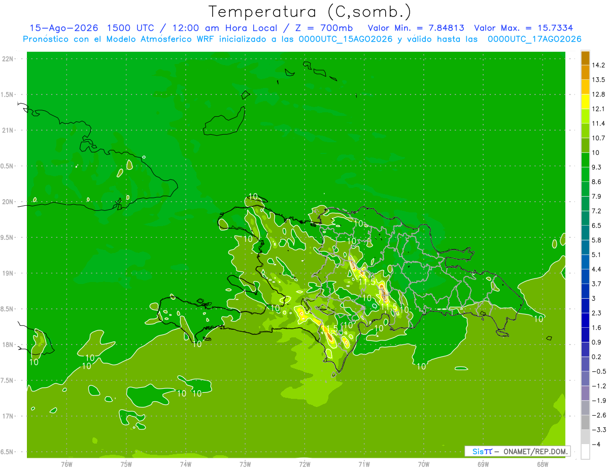The image size is (609, 471).
Task: Click the '19N' latitude axis label
Action: coord(8,273)
